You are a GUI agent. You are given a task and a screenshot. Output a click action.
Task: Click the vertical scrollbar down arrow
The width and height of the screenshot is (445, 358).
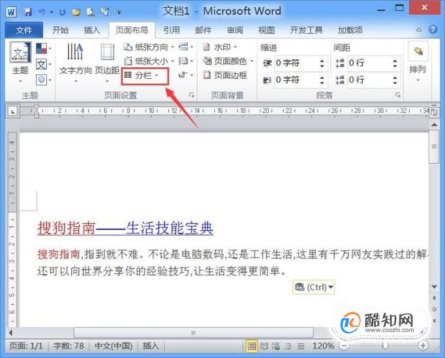(434, 287)
